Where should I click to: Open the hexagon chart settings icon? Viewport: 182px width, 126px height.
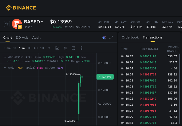[x=81, y=48]
